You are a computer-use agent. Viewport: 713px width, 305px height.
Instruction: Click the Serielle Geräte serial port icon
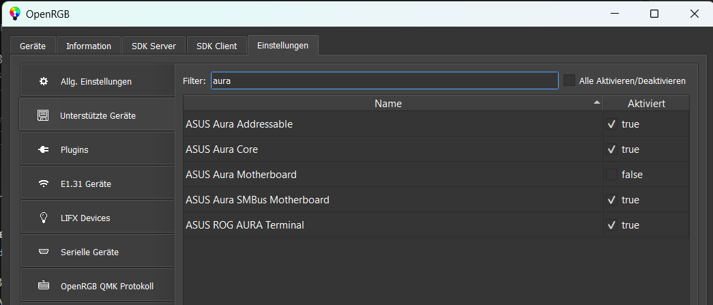[x=44, y=252]
